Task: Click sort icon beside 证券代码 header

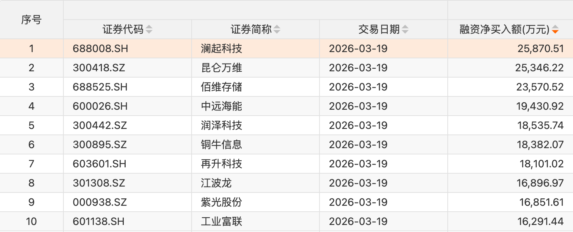Action: pyautogui.click(x=149, y=30)
